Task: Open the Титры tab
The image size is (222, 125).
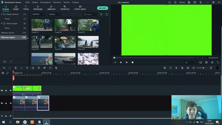Action: tap(26, 8)
